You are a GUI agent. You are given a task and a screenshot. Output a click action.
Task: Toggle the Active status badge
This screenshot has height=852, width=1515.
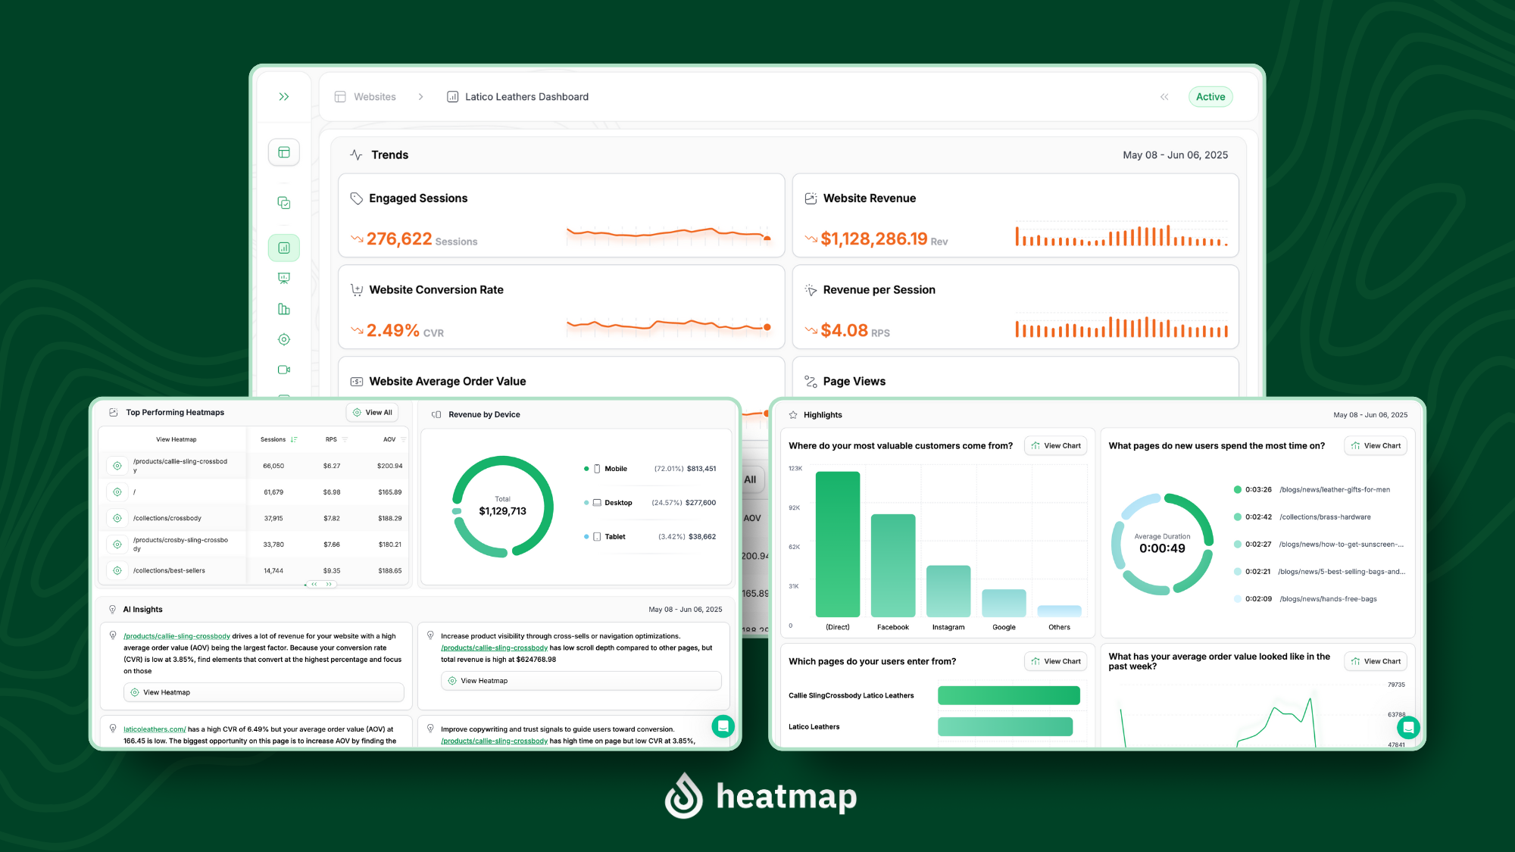pyautogui.click(x=1210, y=97)
